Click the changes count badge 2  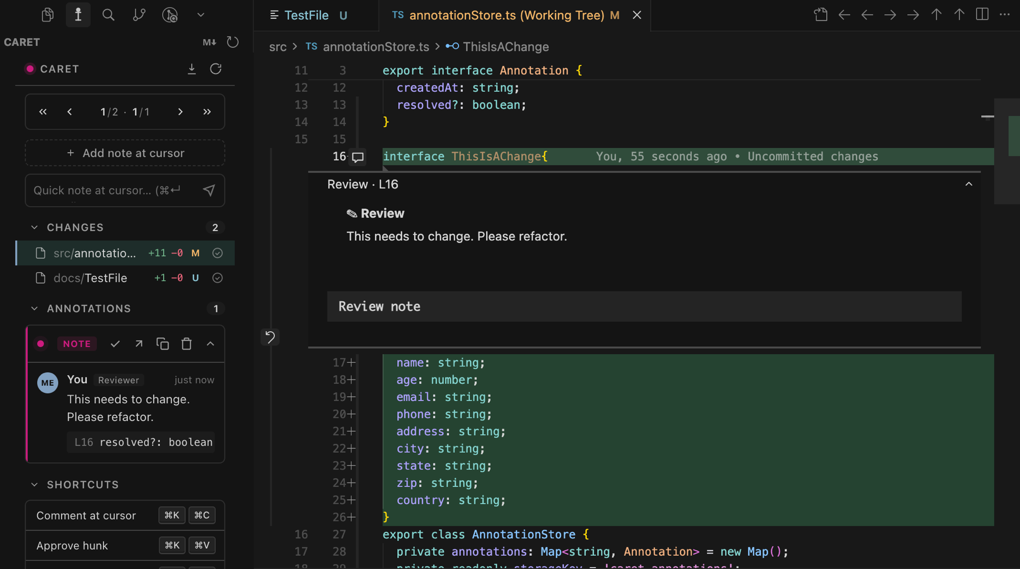[215, 228]
